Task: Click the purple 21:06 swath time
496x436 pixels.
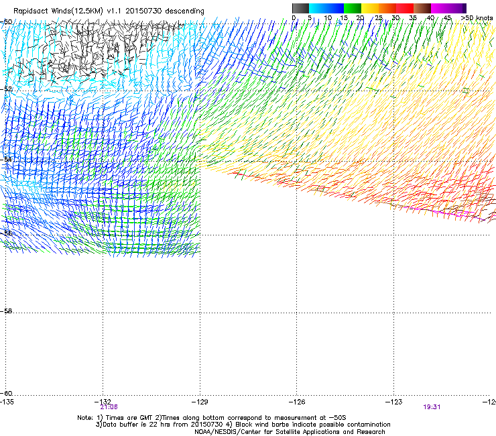Action: (x=109, y=407)
